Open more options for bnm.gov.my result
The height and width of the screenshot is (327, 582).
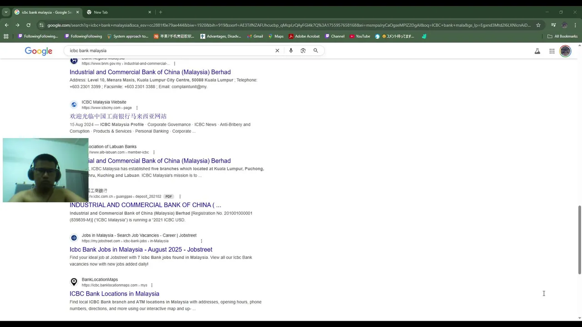(x=175, y=64)
